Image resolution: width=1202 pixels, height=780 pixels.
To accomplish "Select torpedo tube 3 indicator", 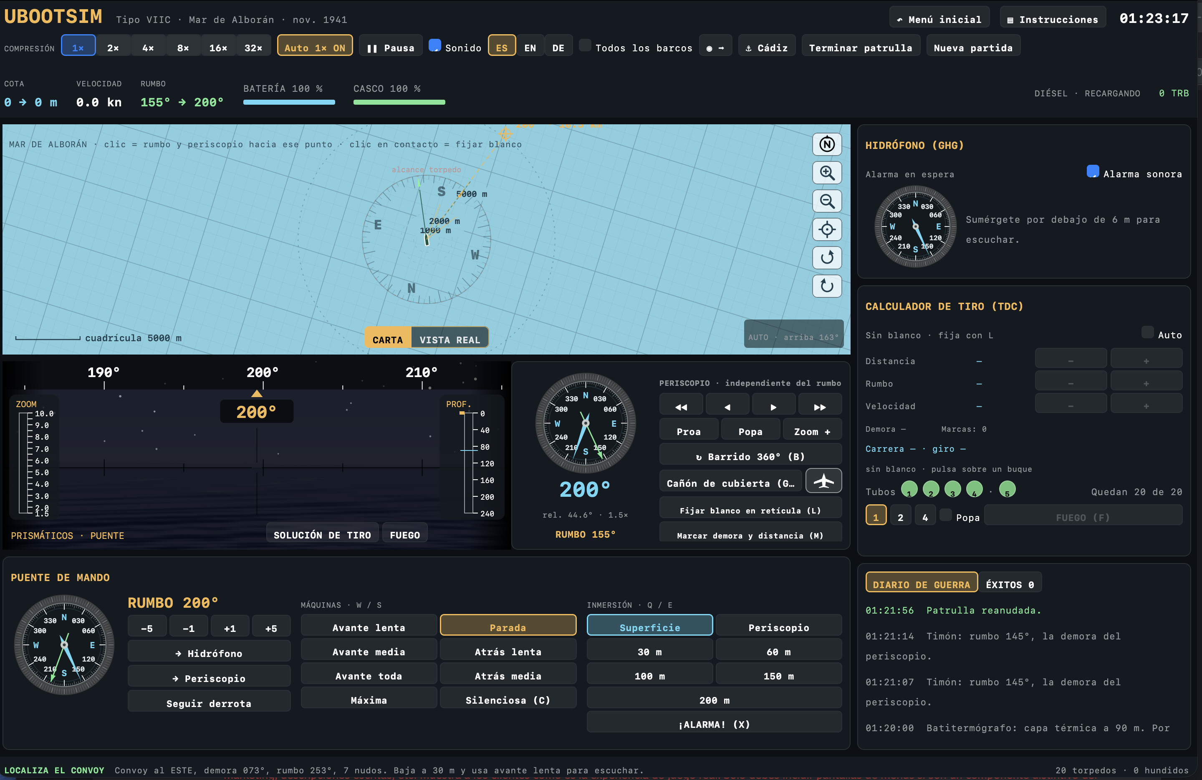I will pos(952,489).
